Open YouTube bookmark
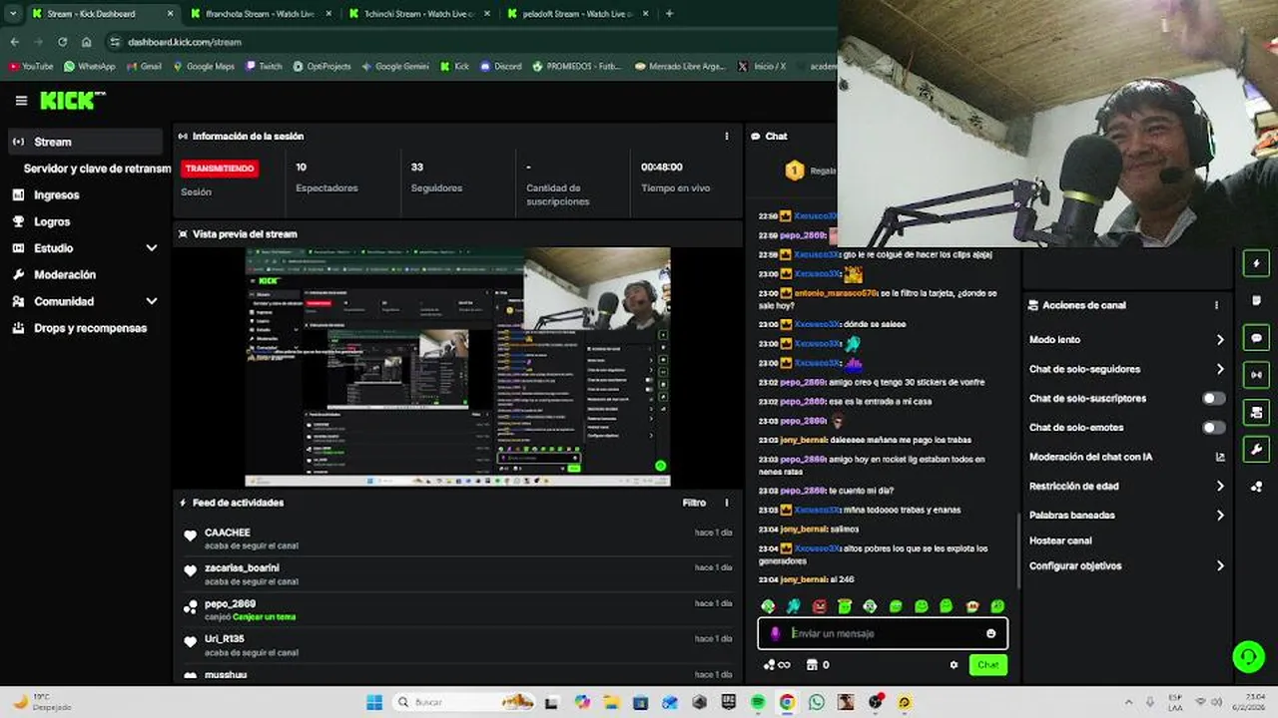Image resolution: width=1278 pixels, height=718 pixels. (31, 66)
